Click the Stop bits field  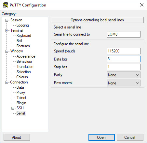tap(124, 67)
